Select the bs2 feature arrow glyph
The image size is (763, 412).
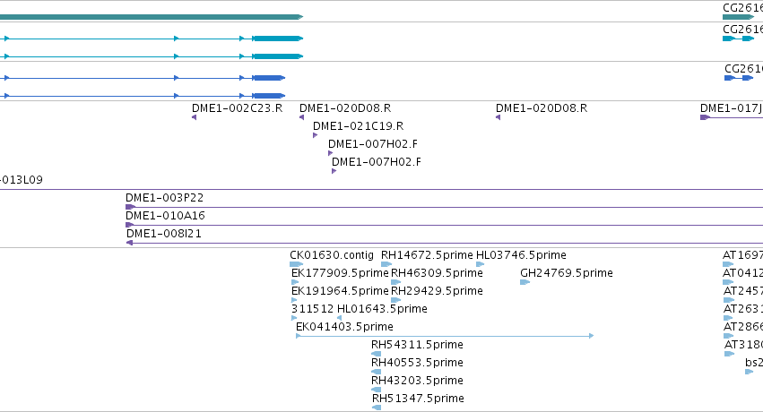pos(749,372)
